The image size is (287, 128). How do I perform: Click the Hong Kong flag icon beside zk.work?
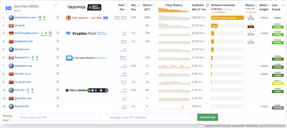(11, 25)
